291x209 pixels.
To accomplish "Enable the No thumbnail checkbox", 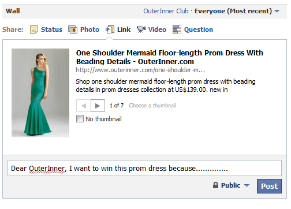I will (80, 119).
